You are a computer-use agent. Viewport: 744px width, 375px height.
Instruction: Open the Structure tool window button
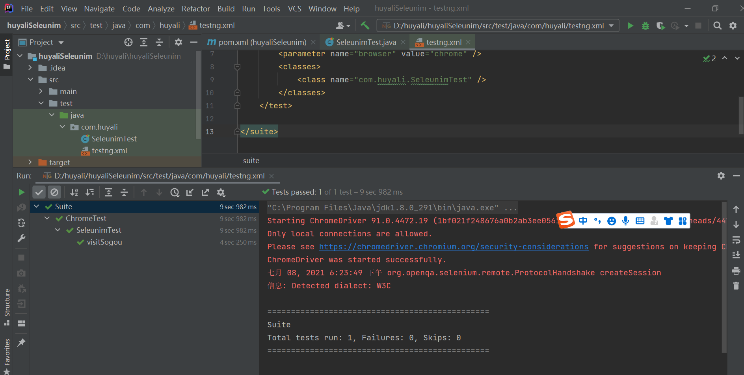7,306
